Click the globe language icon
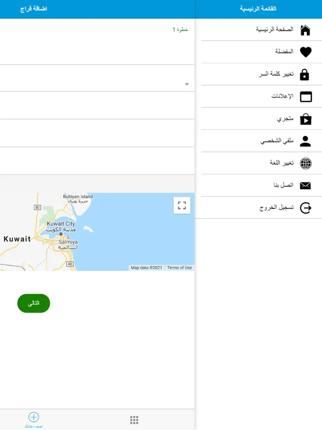The width and height of the screenshot is (322, 430). pos(306,163)
